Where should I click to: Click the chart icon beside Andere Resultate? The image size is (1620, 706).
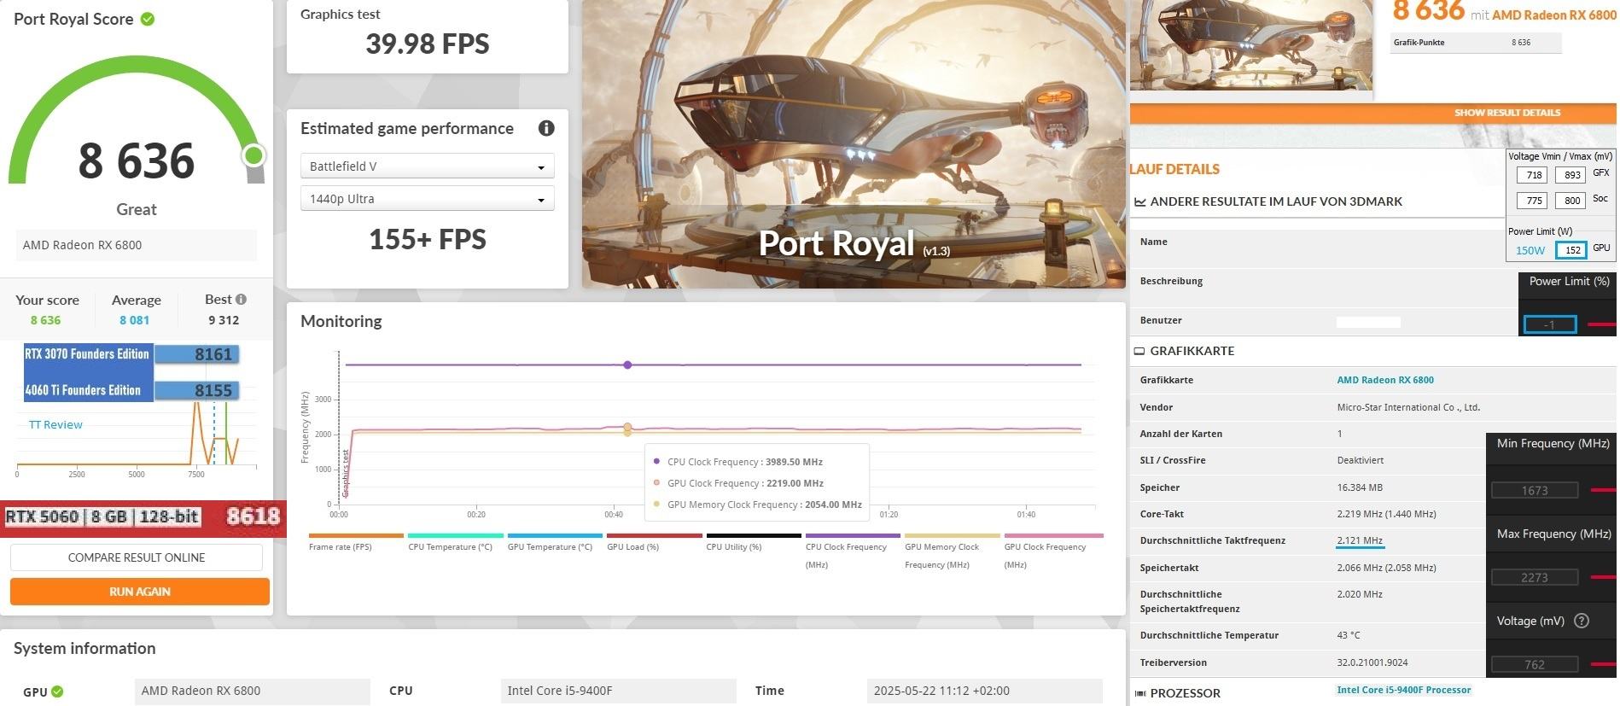coord(1139,201)
